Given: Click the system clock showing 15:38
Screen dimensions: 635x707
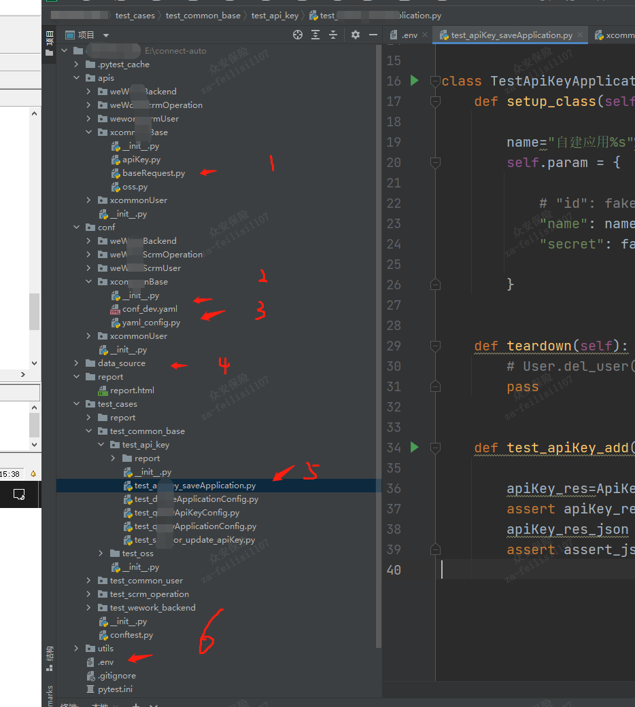Looking at the screenshot, I should (10, 474).
